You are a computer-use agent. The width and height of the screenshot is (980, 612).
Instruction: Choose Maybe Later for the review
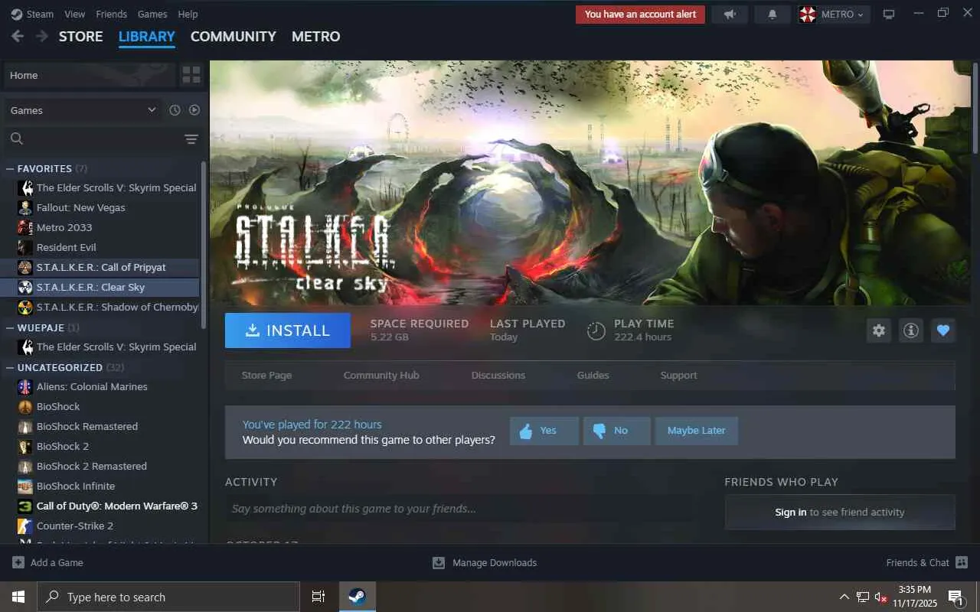(696, 431)
